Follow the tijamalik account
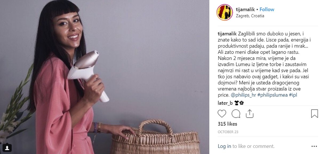 click(267, 10)
